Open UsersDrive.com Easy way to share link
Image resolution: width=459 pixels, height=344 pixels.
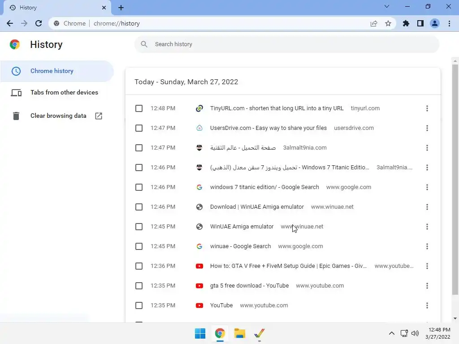pos(268,128)
